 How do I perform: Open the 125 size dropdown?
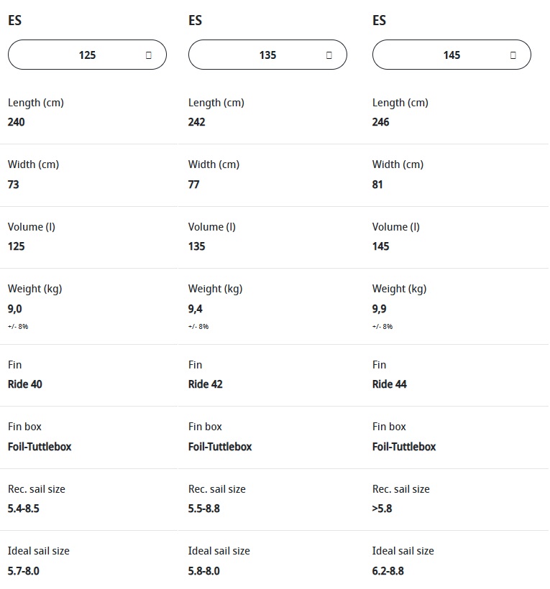coord(87,55)
